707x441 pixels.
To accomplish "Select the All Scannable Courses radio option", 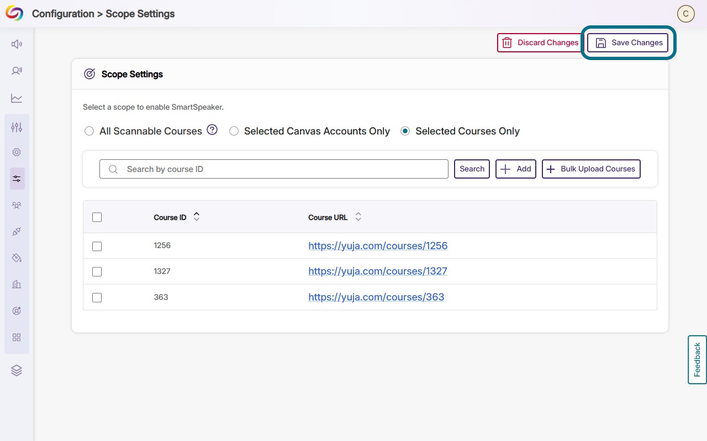I will click(89, 131).
